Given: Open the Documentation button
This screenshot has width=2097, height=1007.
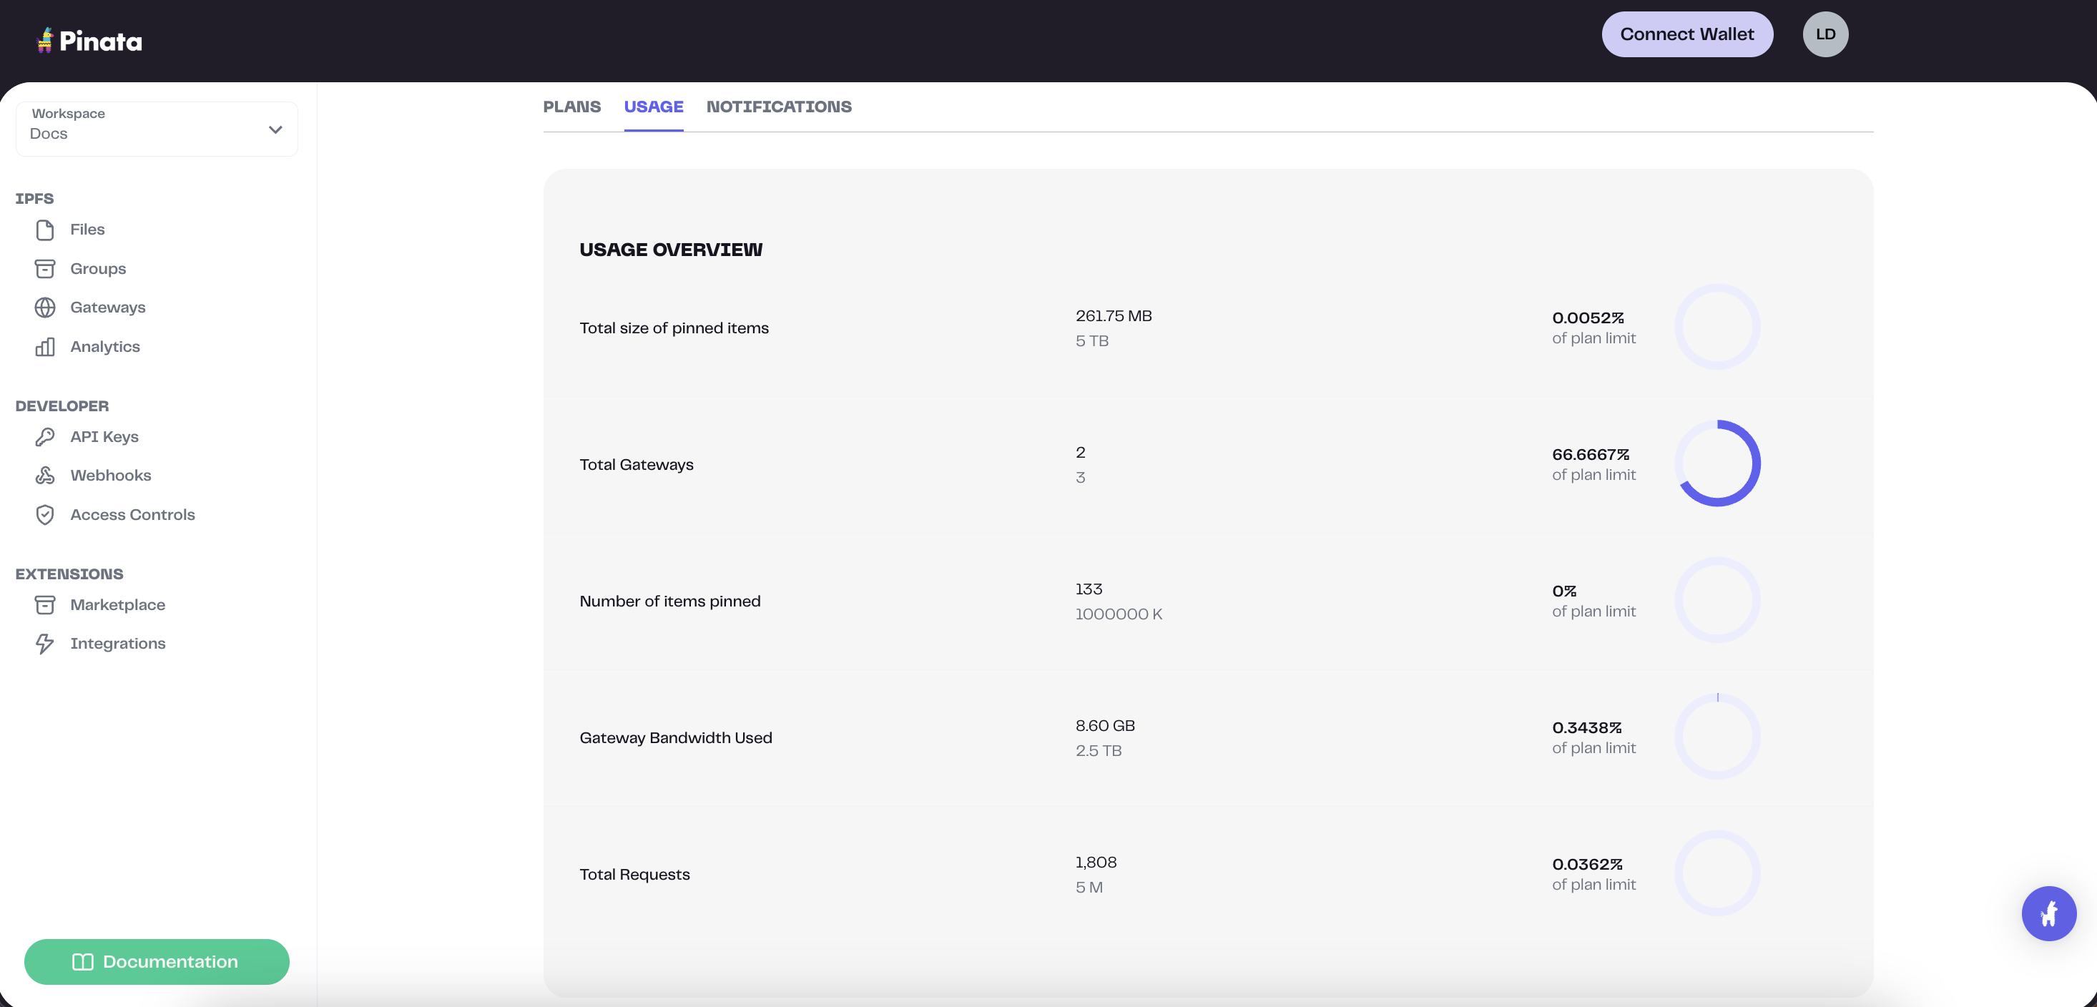Looking at the screenshot, I should 157,961.
